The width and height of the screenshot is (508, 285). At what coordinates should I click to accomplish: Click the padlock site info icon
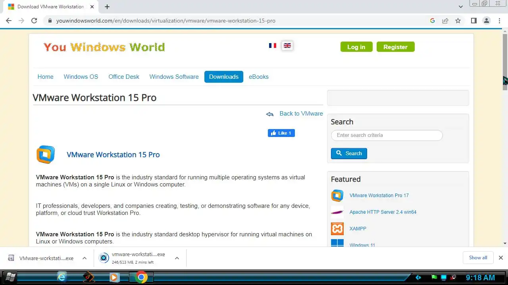point(50,21)
